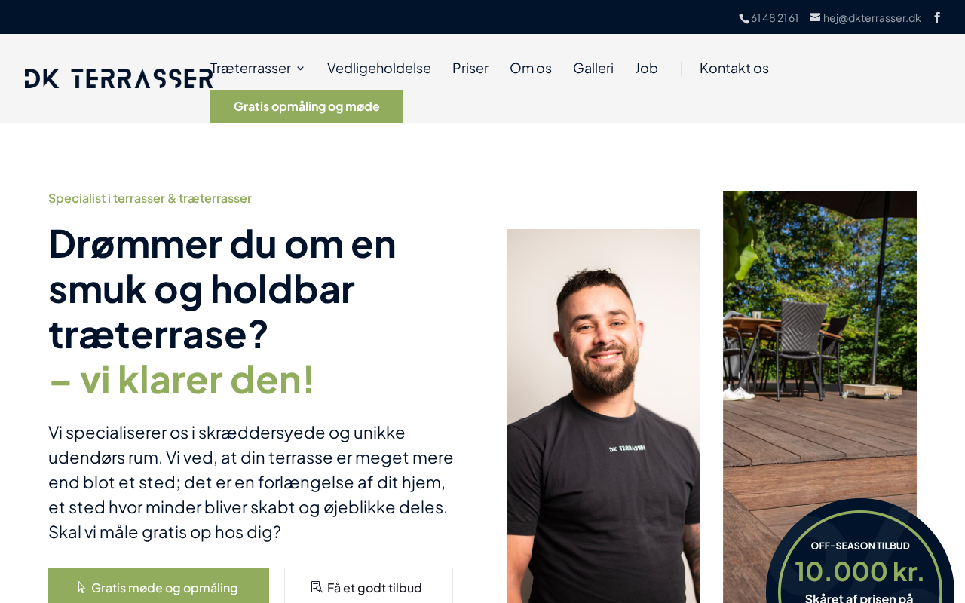The image size is (965, 603).
Task: Click the portrait photo of the man
Action: [603, 416]
